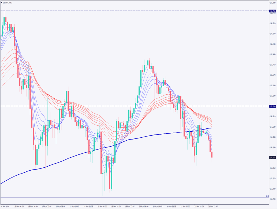Click the 155.570 price scale value
This screenshot has height=209, width=277.
click(273, 75)
